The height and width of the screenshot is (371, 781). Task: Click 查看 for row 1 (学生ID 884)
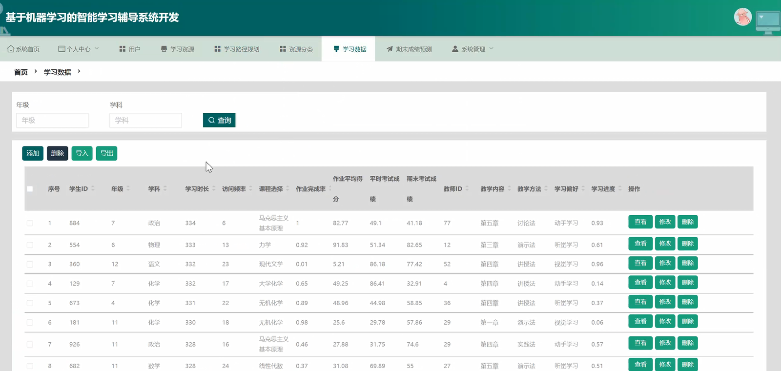tap(640, 222)
